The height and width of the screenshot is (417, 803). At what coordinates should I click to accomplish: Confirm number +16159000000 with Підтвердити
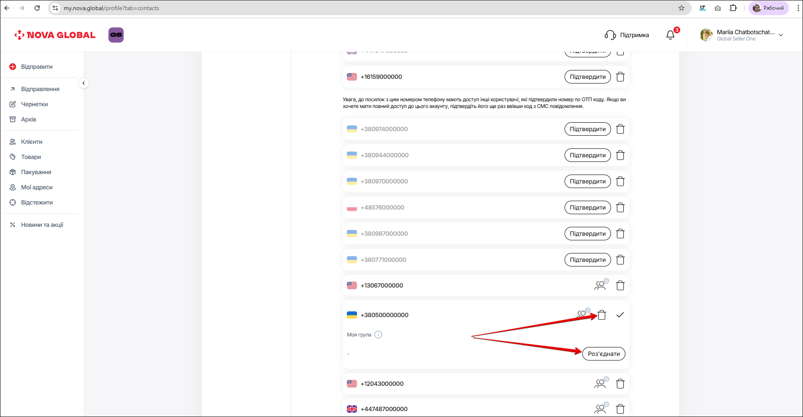click(587, 77)
